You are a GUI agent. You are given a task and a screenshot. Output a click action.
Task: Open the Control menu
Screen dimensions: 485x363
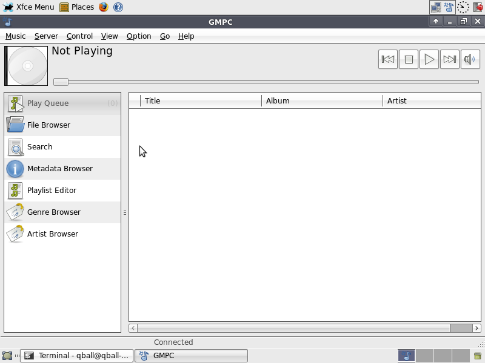click(79, 36)
